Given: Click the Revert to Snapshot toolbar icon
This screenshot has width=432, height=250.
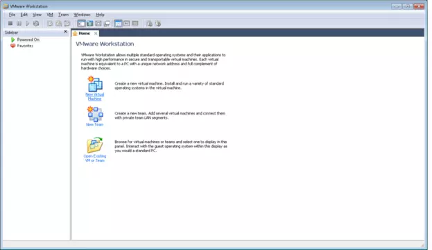Looking at the screenshot, I should click(x=58, y=24).
